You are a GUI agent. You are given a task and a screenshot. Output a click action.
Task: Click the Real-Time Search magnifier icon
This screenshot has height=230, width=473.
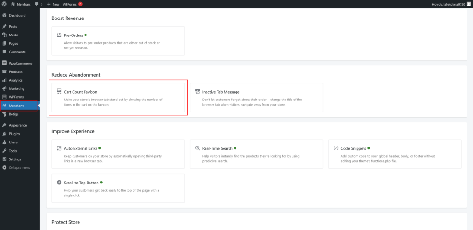coord(198,148)
